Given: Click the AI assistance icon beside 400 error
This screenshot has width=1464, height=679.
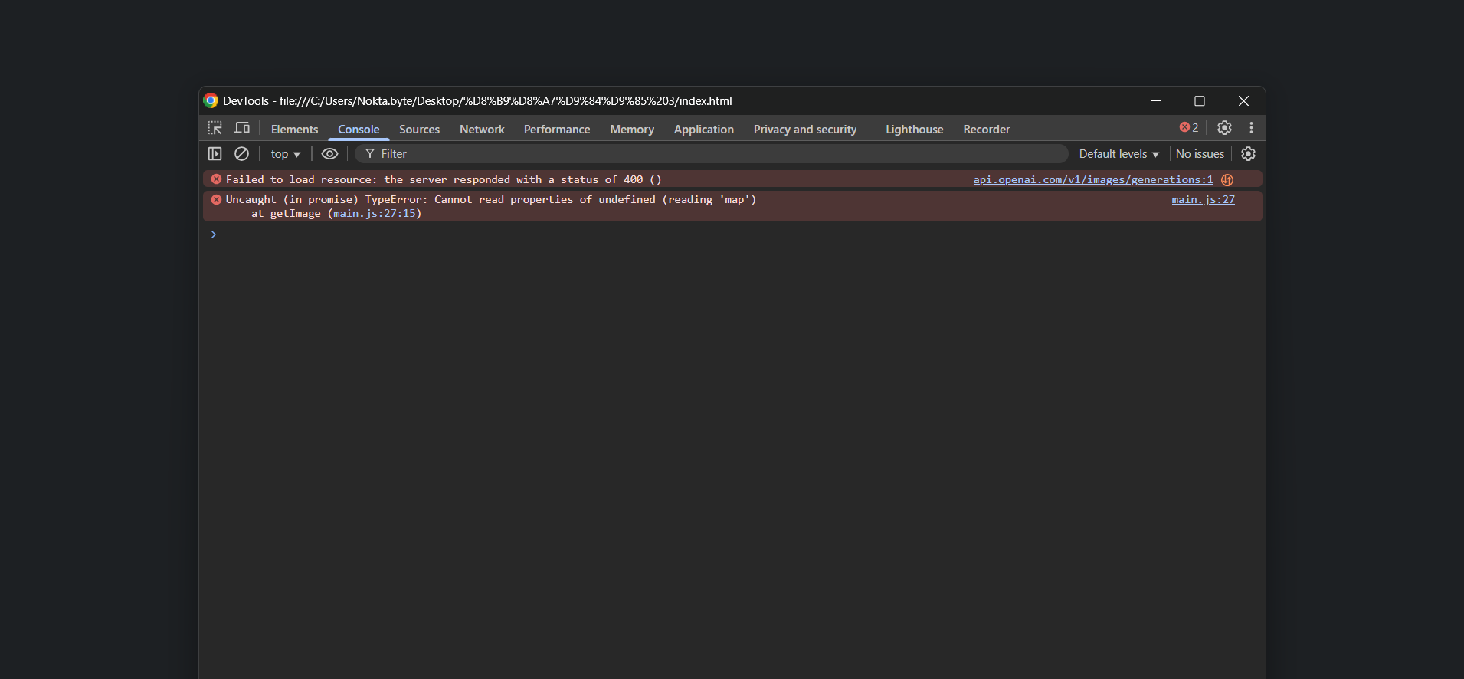Looking at the screenshot, I should (x=1227, y=180).
